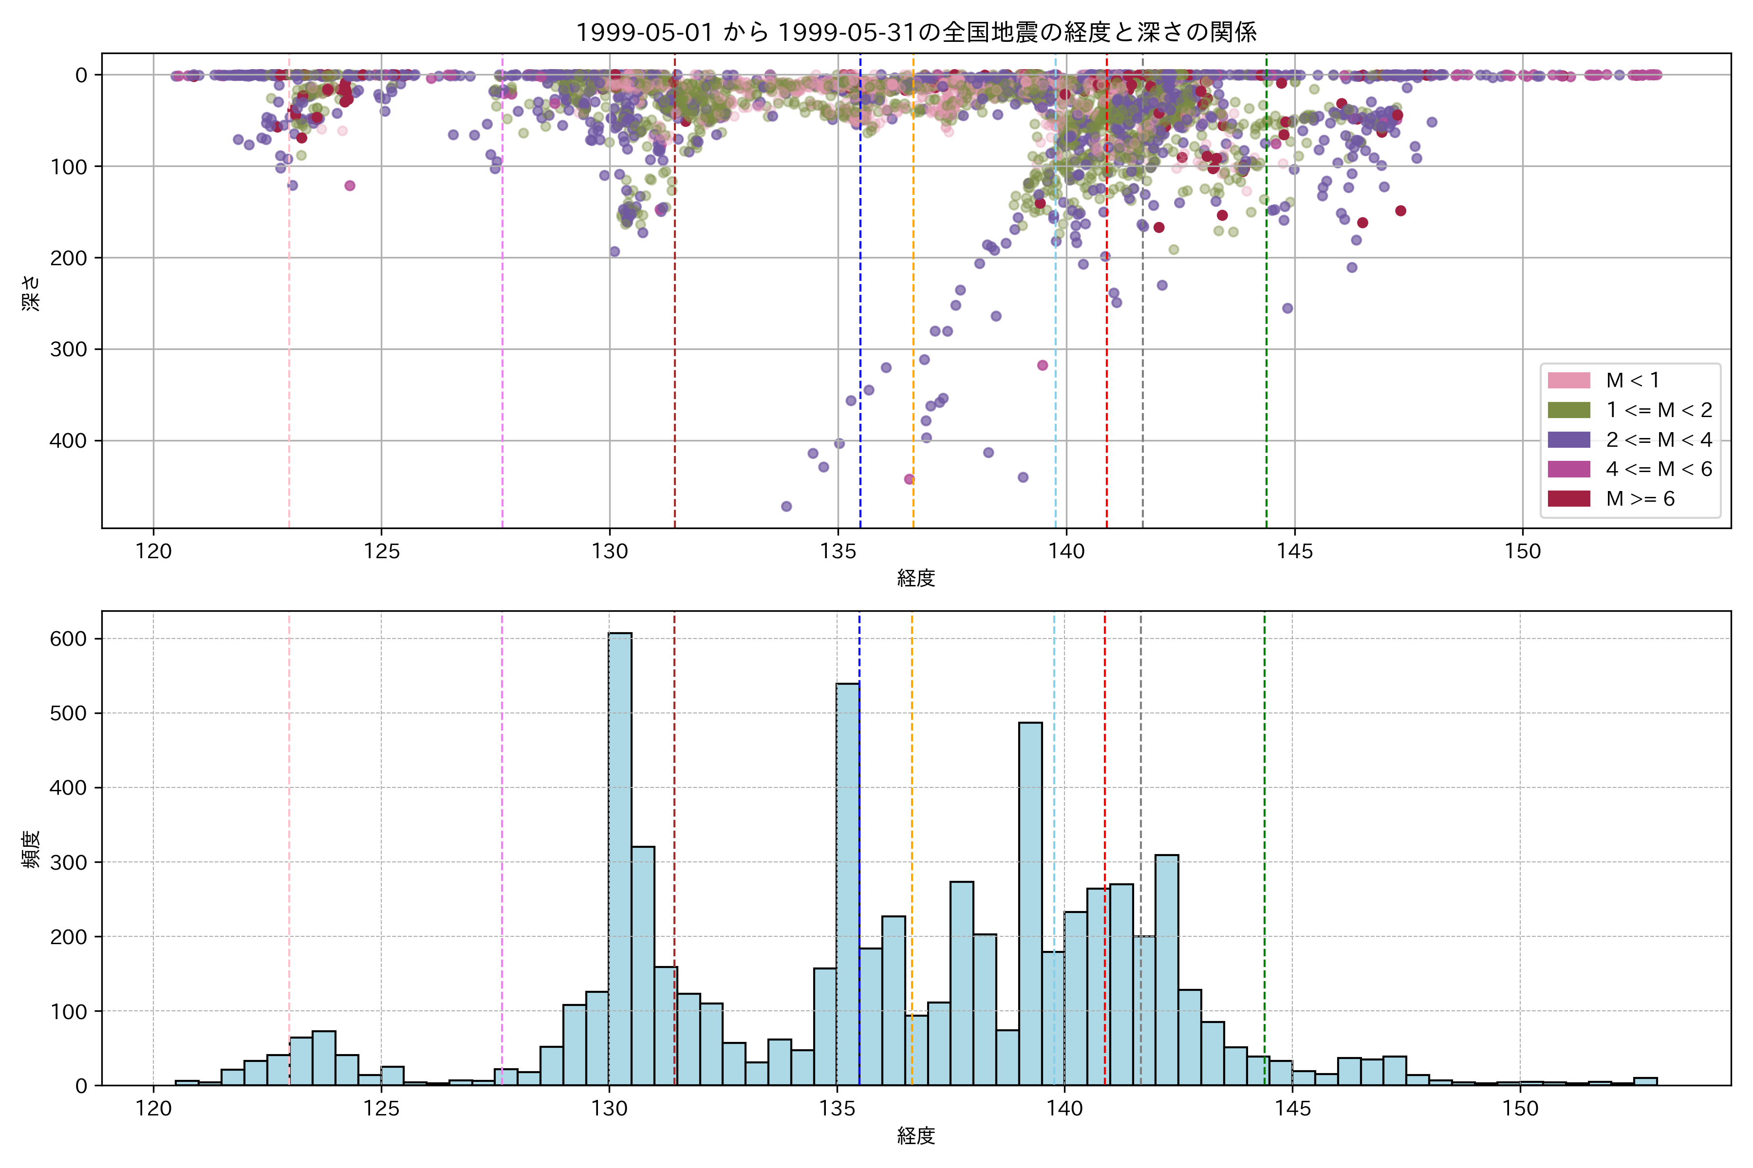
Task: Click the magenta 4 <= M < 6 legend swatch
Action: coord(1568,469)
